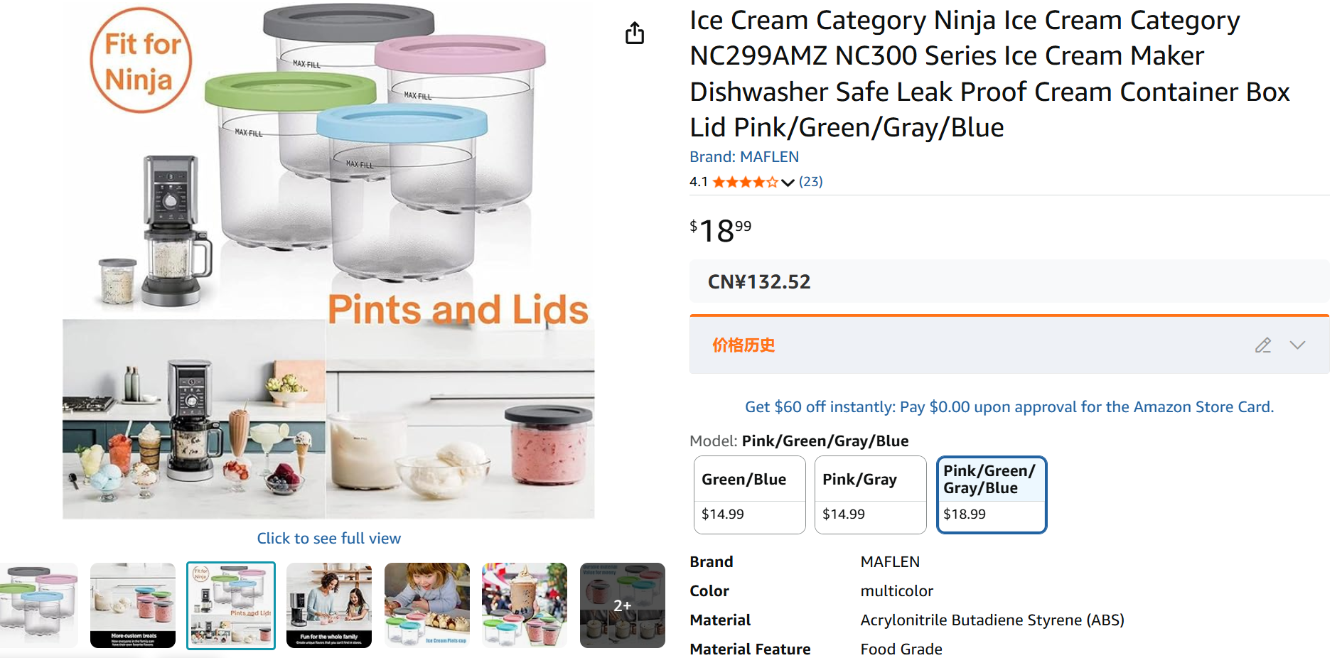The width and height of the screenshot is (1342, 658).
Task: Click the Amazon Store Card $60 off offer
Action: (1009, 407)
